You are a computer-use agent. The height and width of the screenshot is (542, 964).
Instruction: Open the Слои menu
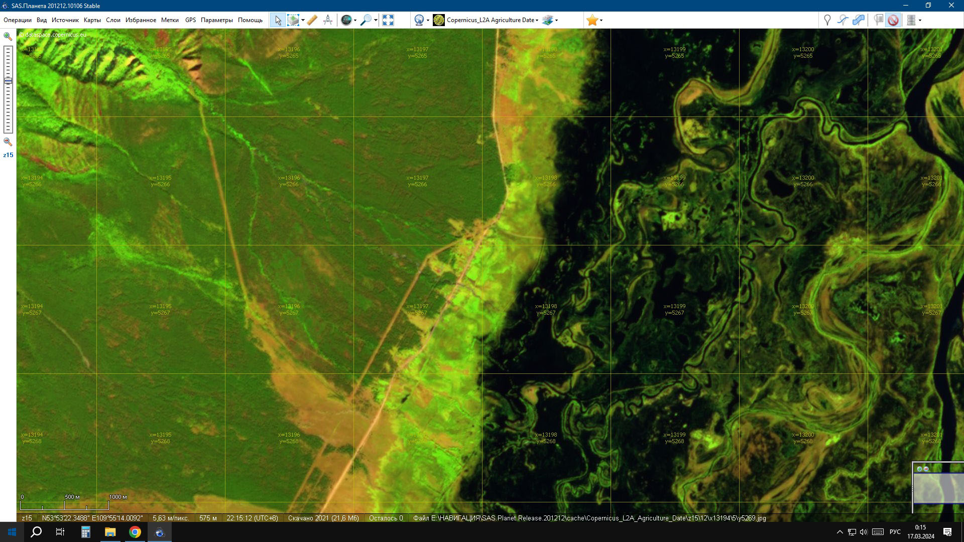[x=113, y=20]
